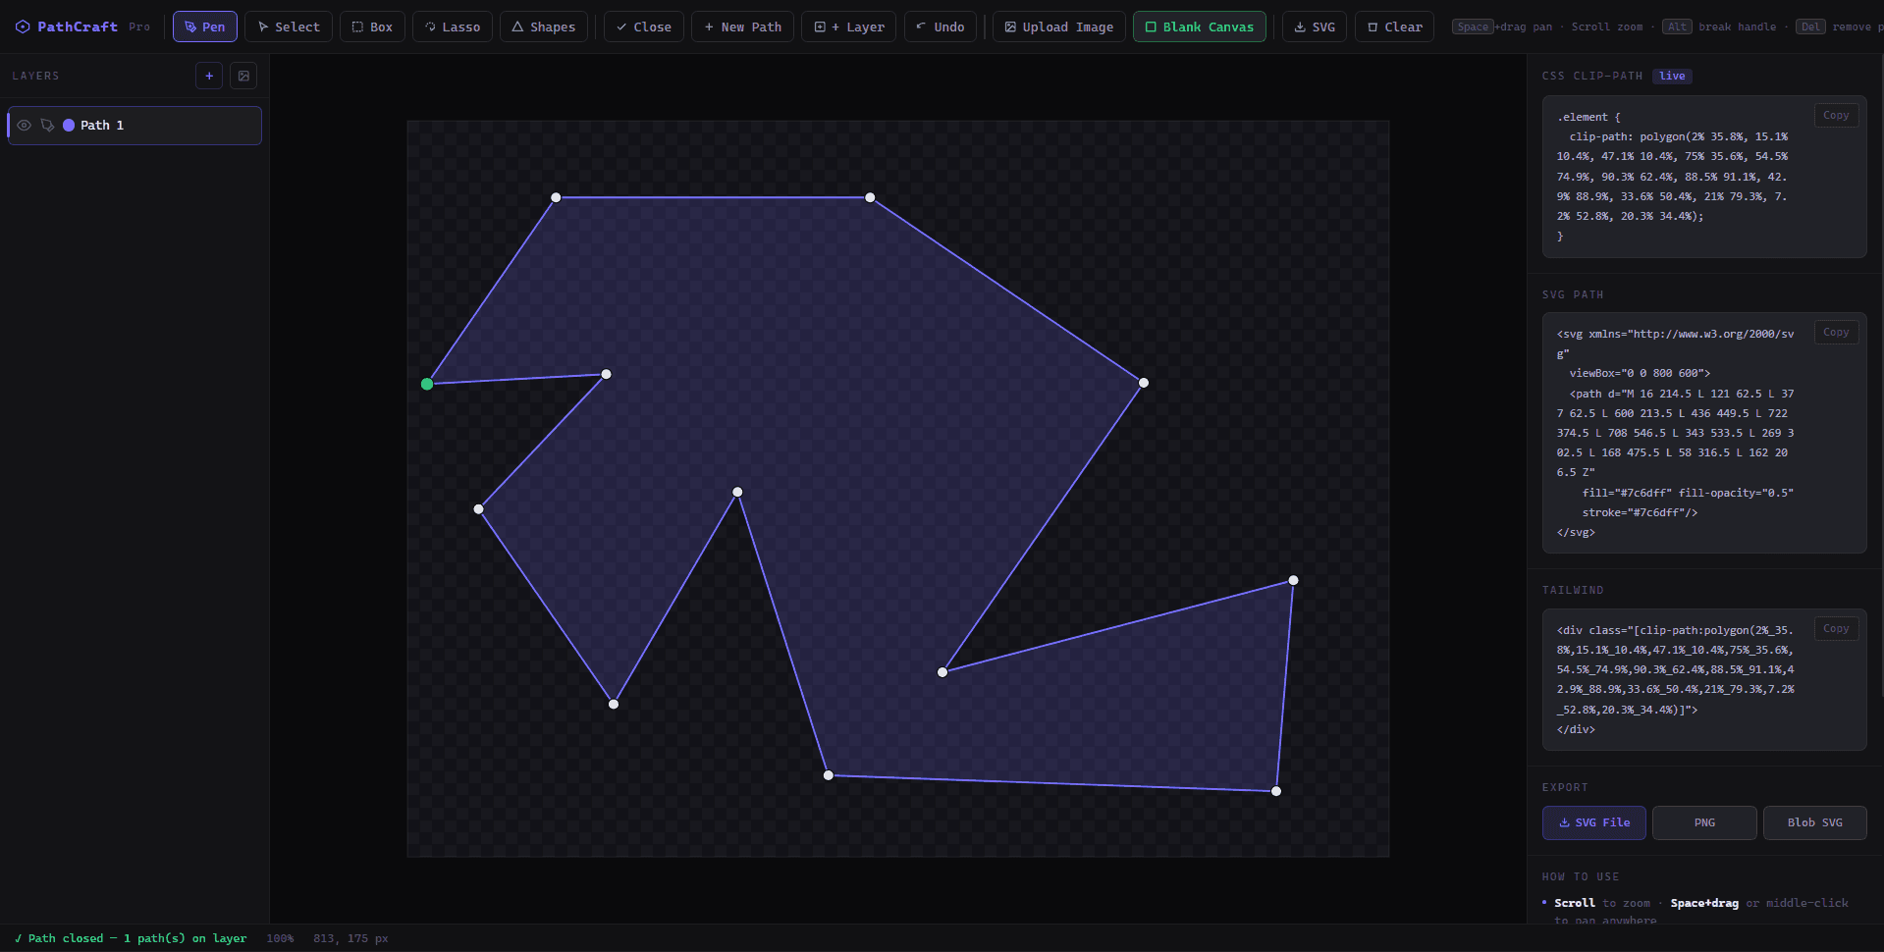This screenshot has width=1884, height=952.
Task: Open Upload Image
Action: pyautogui.click(x=1058, y=26)
